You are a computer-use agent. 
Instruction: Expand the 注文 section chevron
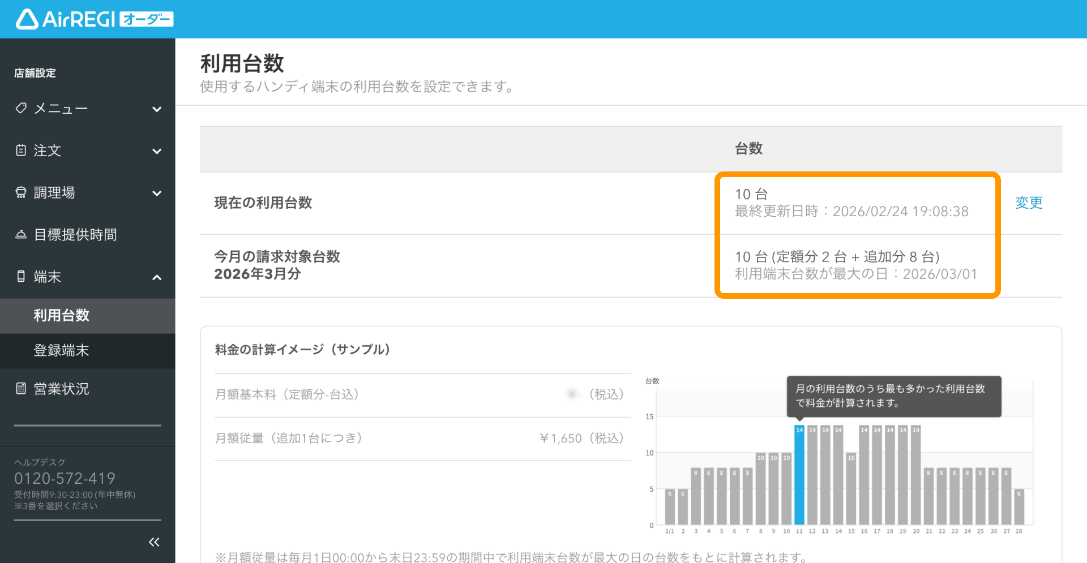point(157,151)
